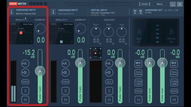Mute the Virtual Input strip

(x=109, y=100)
